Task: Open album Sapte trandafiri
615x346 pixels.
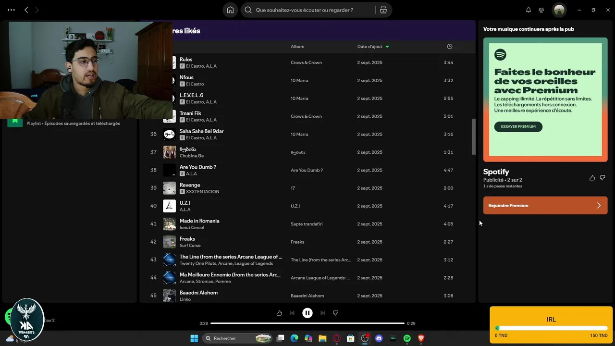Action: 307,224
